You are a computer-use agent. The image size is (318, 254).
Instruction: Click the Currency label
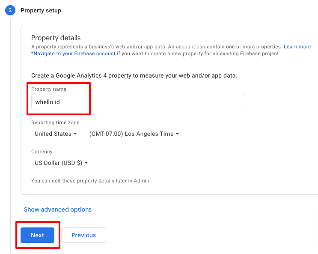point(42,152)
